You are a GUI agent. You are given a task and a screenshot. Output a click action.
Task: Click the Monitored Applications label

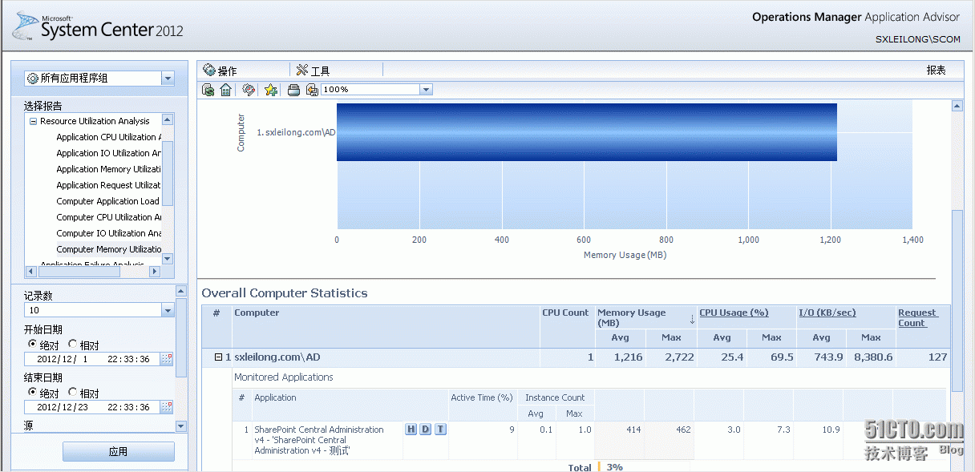coord(284,377)
